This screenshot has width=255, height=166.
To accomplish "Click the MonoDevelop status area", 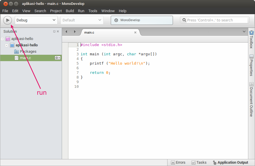I will click(x=142, y=20).
